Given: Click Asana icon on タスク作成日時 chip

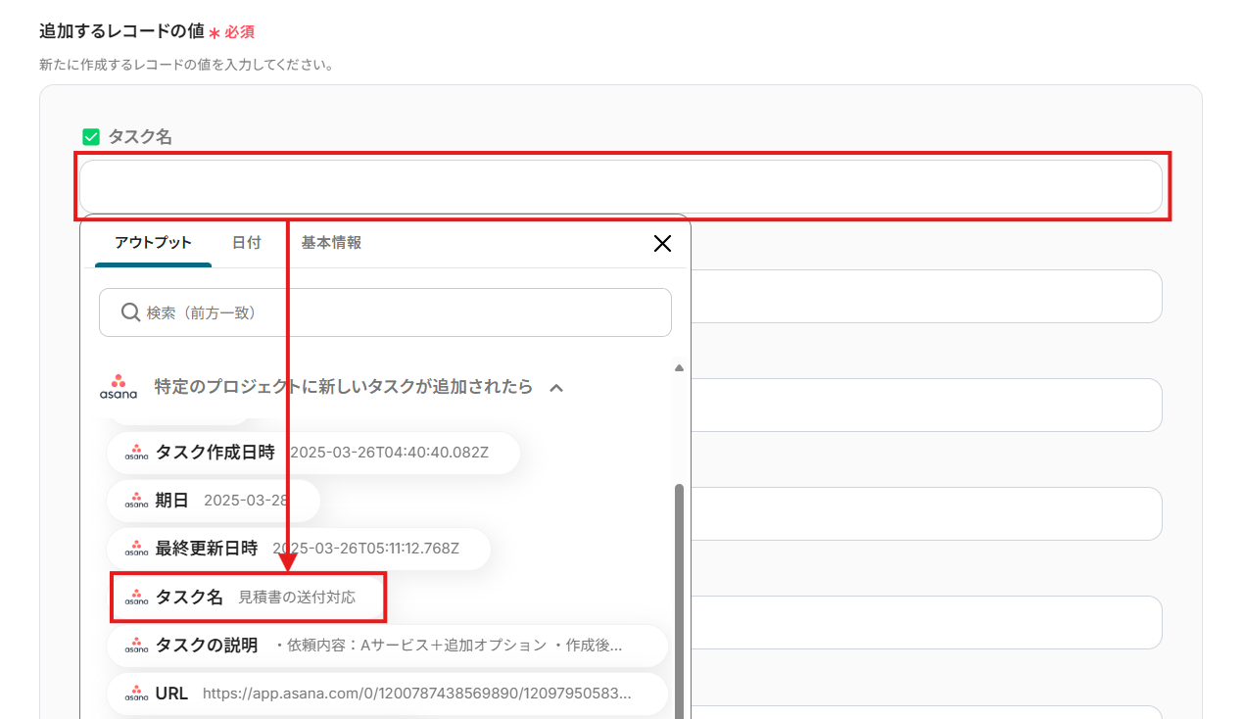Looking at the screenshot, I should (136, 453).
